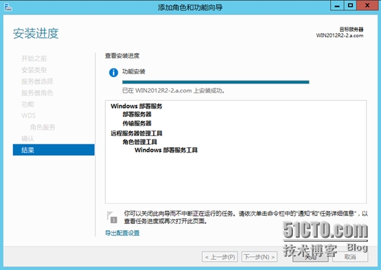The height and width of the screenshot is (270, 381).
Task: Click the 角色管理工具 entry
Action: [140, 142]
